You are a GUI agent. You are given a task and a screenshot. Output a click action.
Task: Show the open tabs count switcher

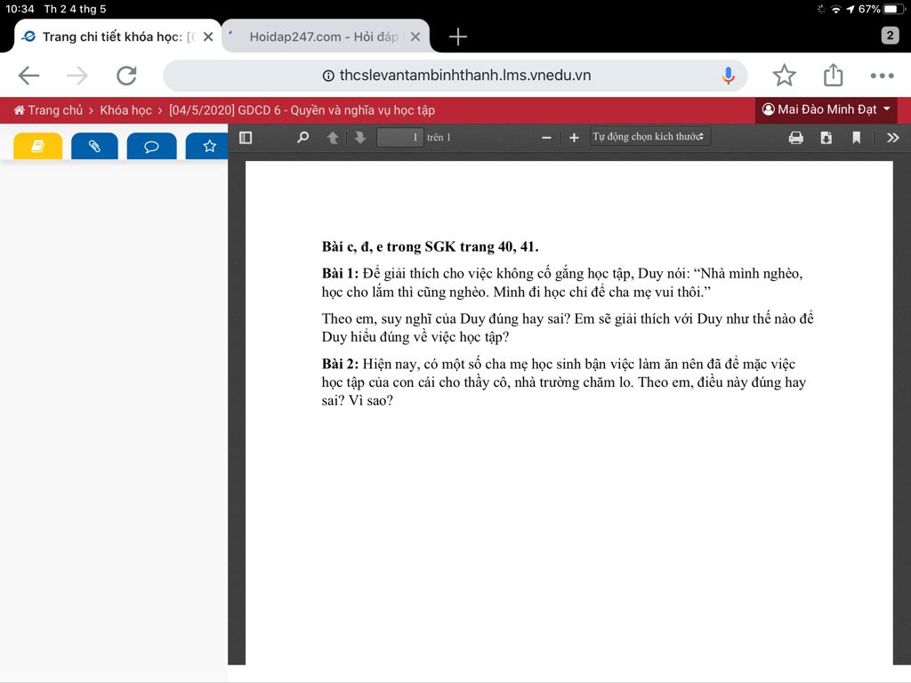[x=890, y=36]
